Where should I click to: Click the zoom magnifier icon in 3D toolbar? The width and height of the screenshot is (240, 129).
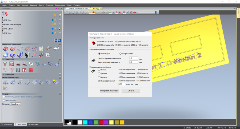pyautogui.click(x=81, y=13)
